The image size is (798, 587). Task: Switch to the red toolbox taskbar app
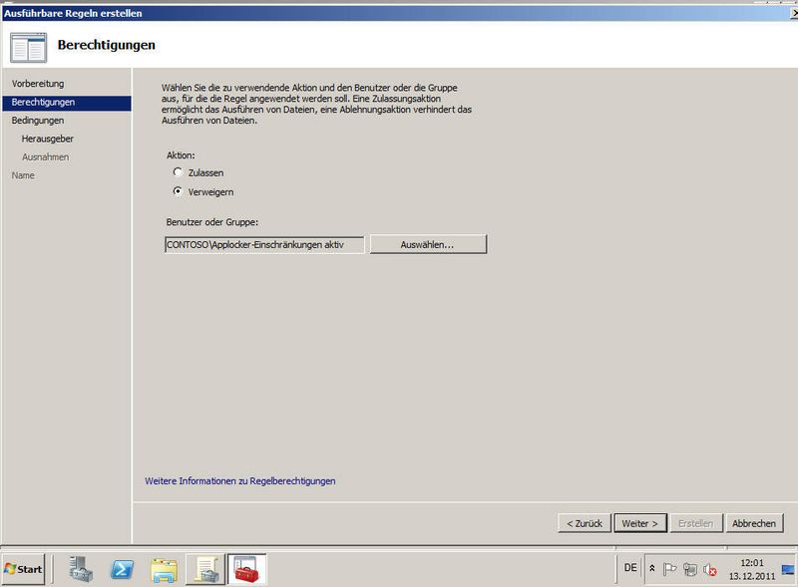pos(246,569)
